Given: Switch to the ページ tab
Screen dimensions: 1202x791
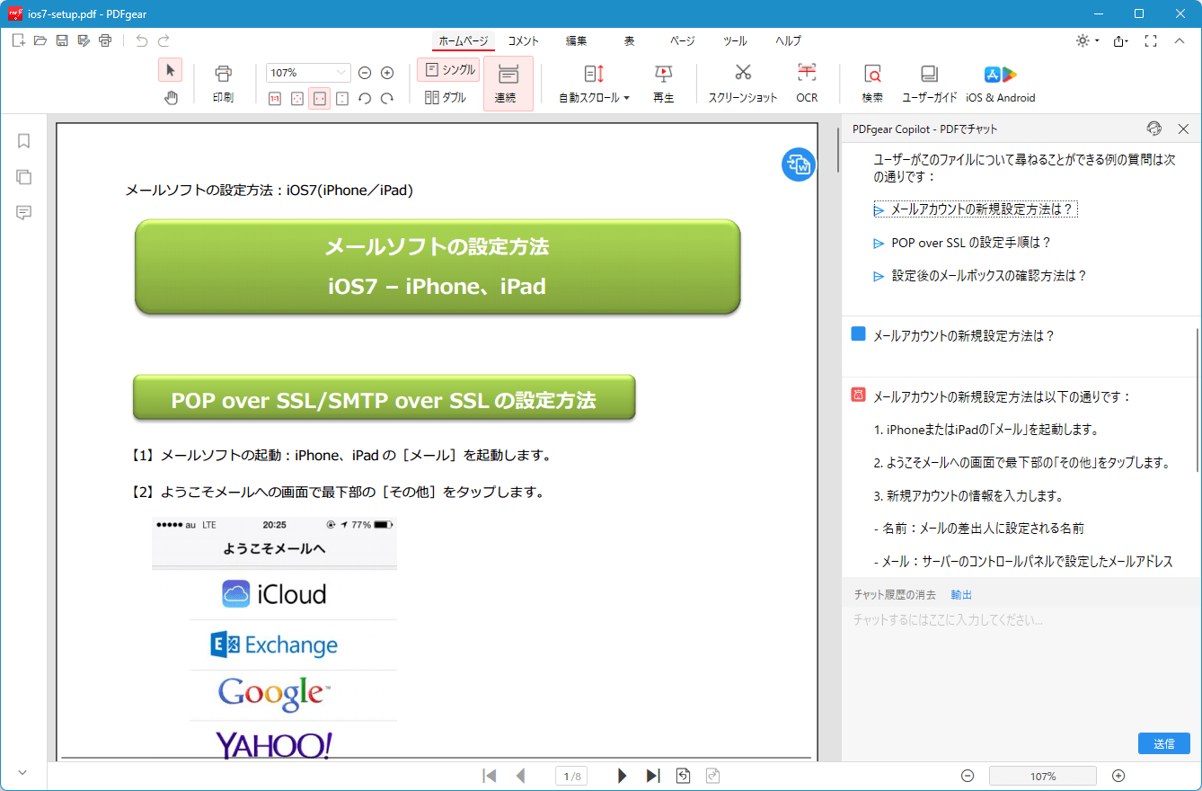Looking at the screenshot, I should tap(682, 40).
